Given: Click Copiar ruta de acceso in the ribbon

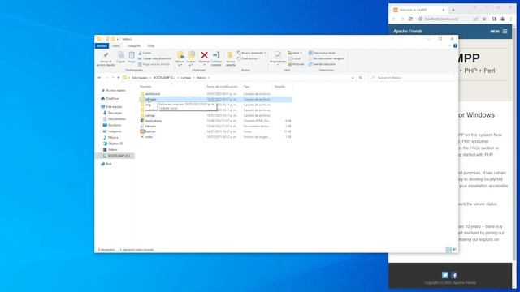Looking at the screenshot, I should pyautogui.click(x=155, y=58).
